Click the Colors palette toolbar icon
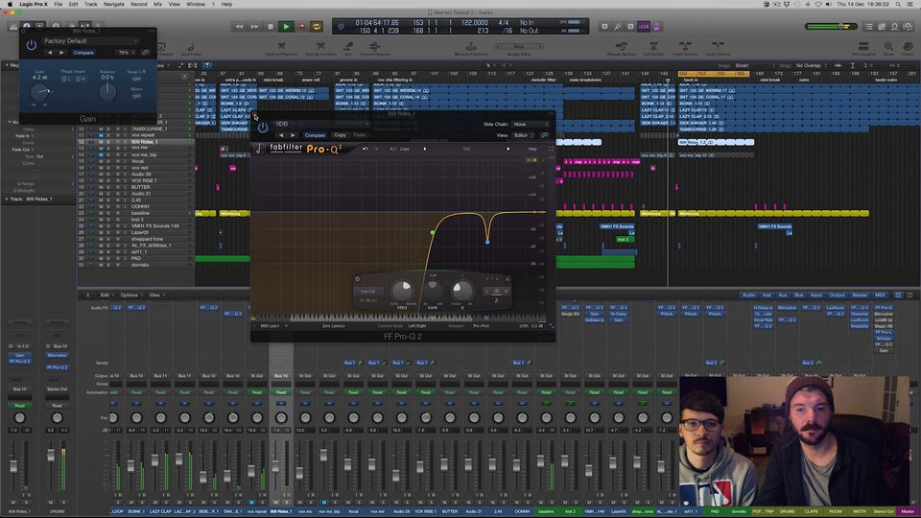 pyautogui.click(x=908, y=46)
